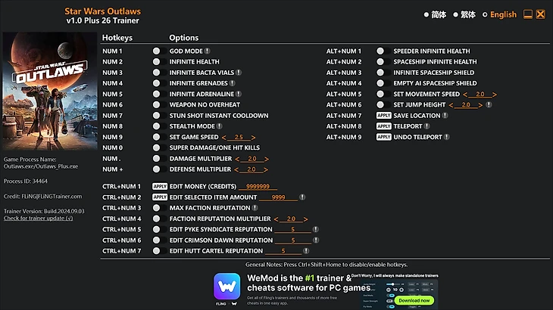This screenshot has width=553, height=310.
Task: Click the Download now WeMod button
Action: (x=414, y=300)
